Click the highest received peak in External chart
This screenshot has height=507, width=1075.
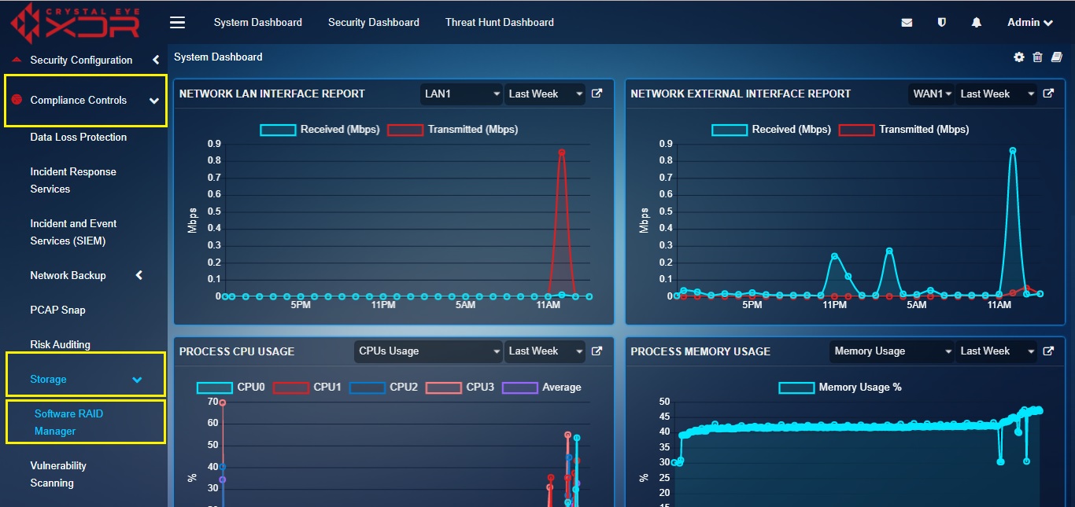(x=1013, y=150)
